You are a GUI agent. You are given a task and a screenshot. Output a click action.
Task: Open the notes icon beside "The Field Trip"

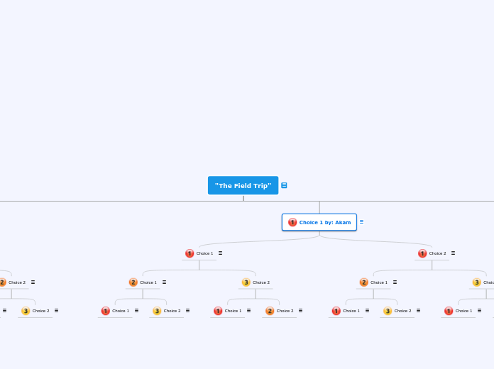[x=284, y=185]
